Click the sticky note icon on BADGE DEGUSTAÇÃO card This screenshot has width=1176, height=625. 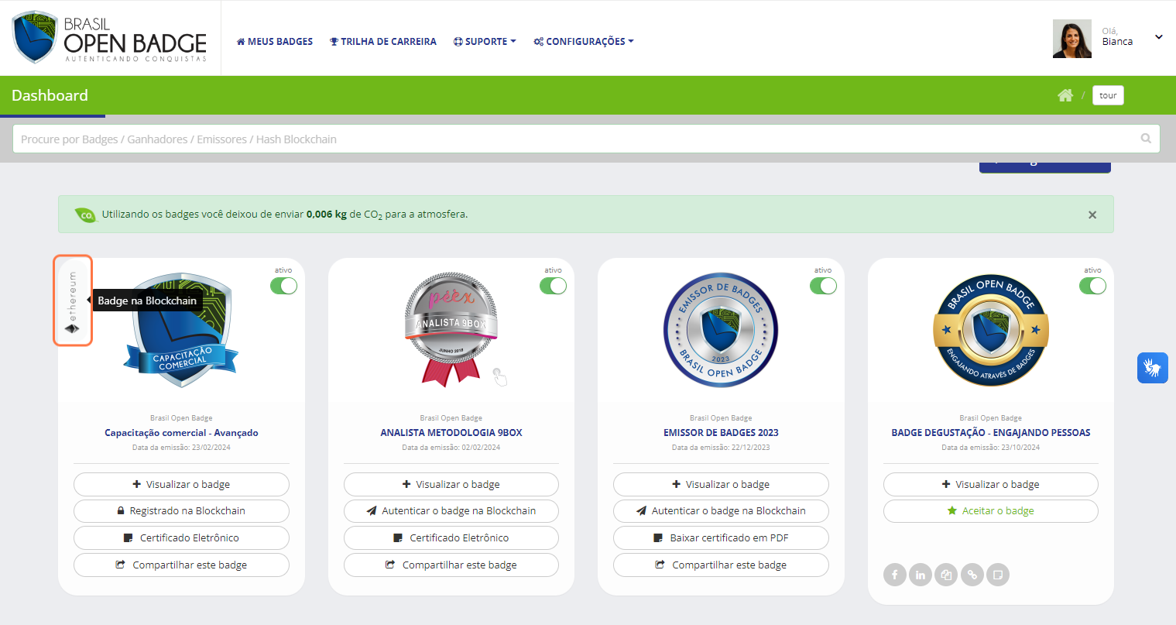(998, 575)
